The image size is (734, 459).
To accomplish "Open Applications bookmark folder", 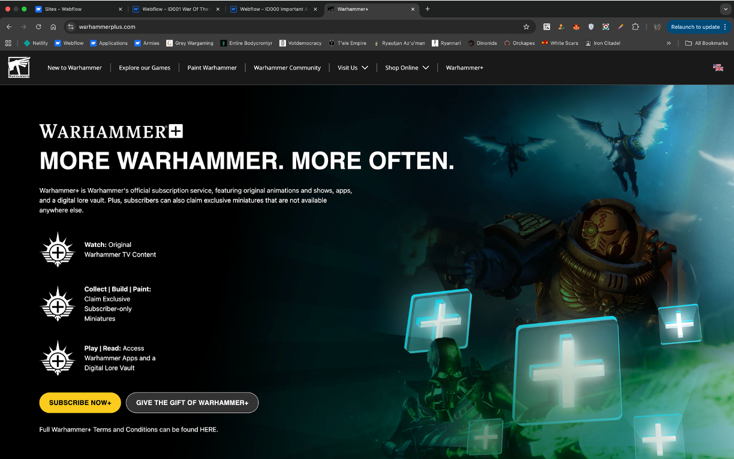I will pos(109,43).
